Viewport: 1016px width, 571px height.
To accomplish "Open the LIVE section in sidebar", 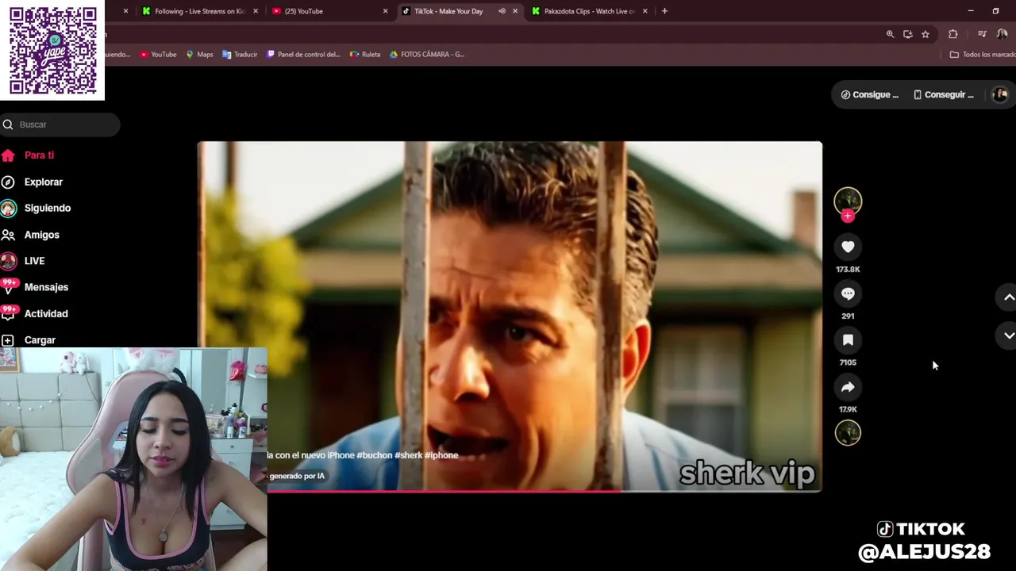I will click(x=23, y=261).
